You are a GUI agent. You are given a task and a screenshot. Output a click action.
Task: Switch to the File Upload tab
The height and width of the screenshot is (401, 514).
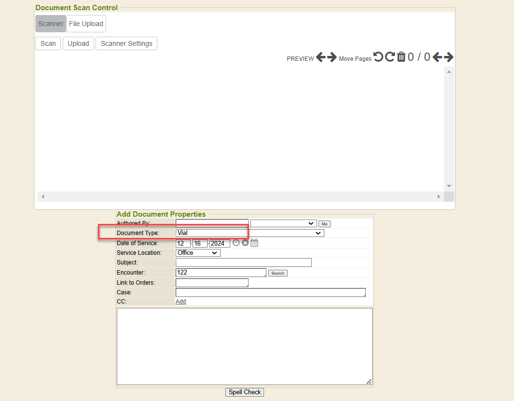click(x=86, y=24)
